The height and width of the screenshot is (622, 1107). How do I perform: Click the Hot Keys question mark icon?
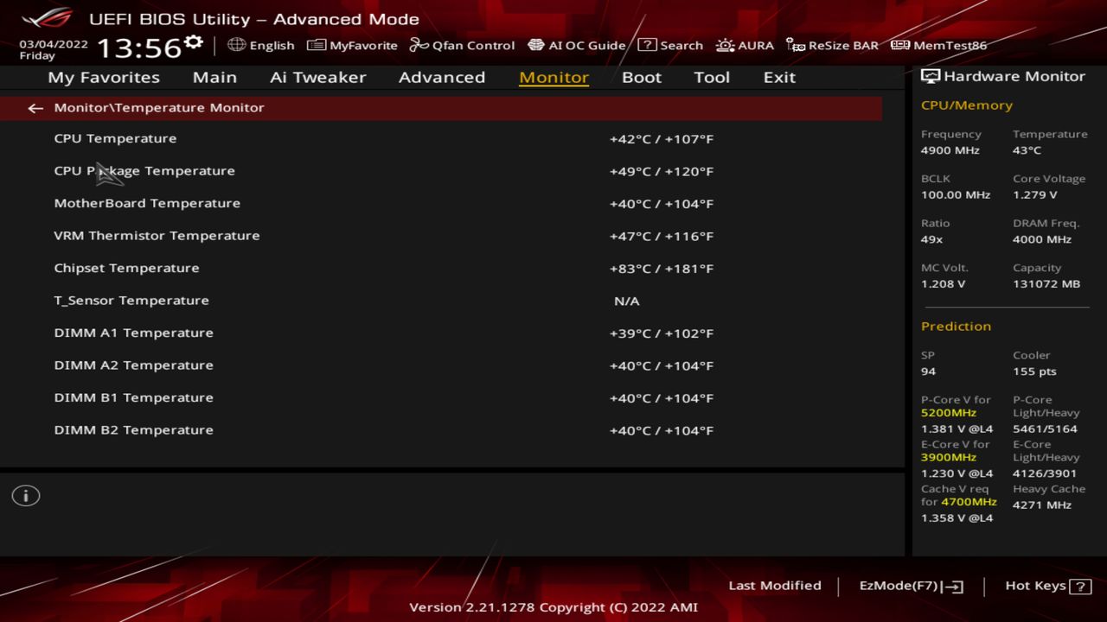tap(1080, 587)
